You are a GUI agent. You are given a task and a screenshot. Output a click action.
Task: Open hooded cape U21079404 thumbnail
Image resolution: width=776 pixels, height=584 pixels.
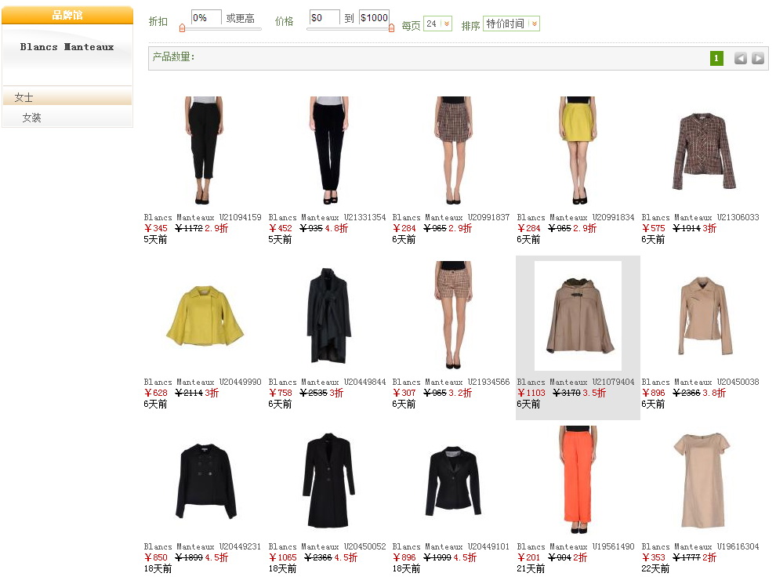click(x=578, y=316)
